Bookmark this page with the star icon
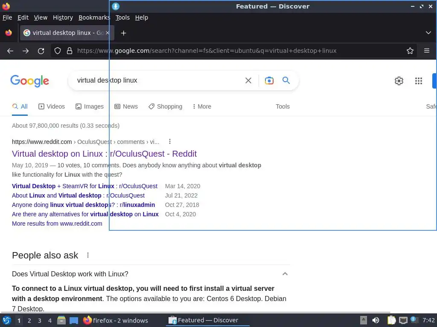This screenshot has width=437, height=327. [410, 51]
